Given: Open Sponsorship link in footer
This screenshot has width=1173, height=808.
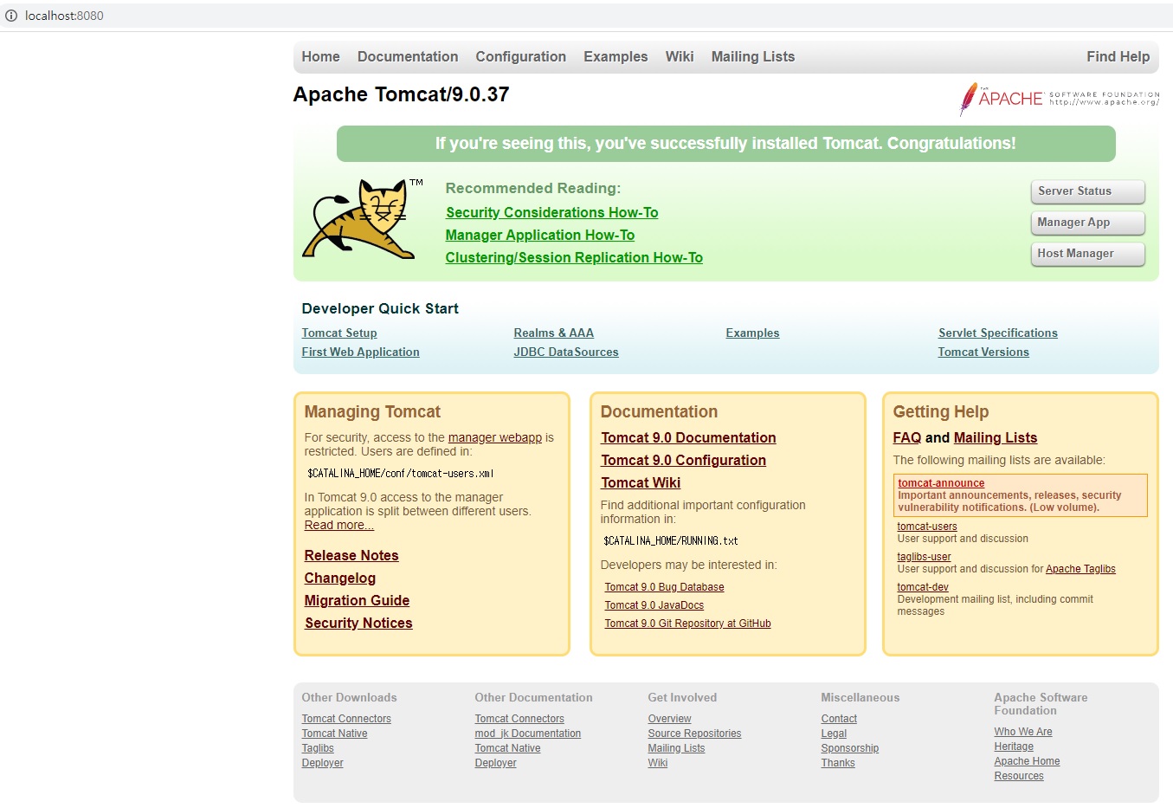Looking at the screenshot, I should tap(849, 748).
